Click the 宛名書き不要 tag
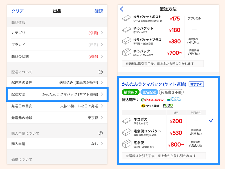The height and width of the screenshot is (169, 225). point(171,92)
